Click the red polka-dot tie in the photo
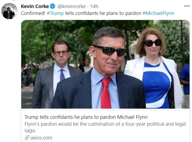Viewport: 192px width, 142px height. pyautogui.click(x=106, y=93)
